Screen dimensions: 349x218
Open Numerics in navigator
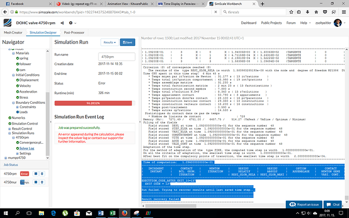(18, 118)
